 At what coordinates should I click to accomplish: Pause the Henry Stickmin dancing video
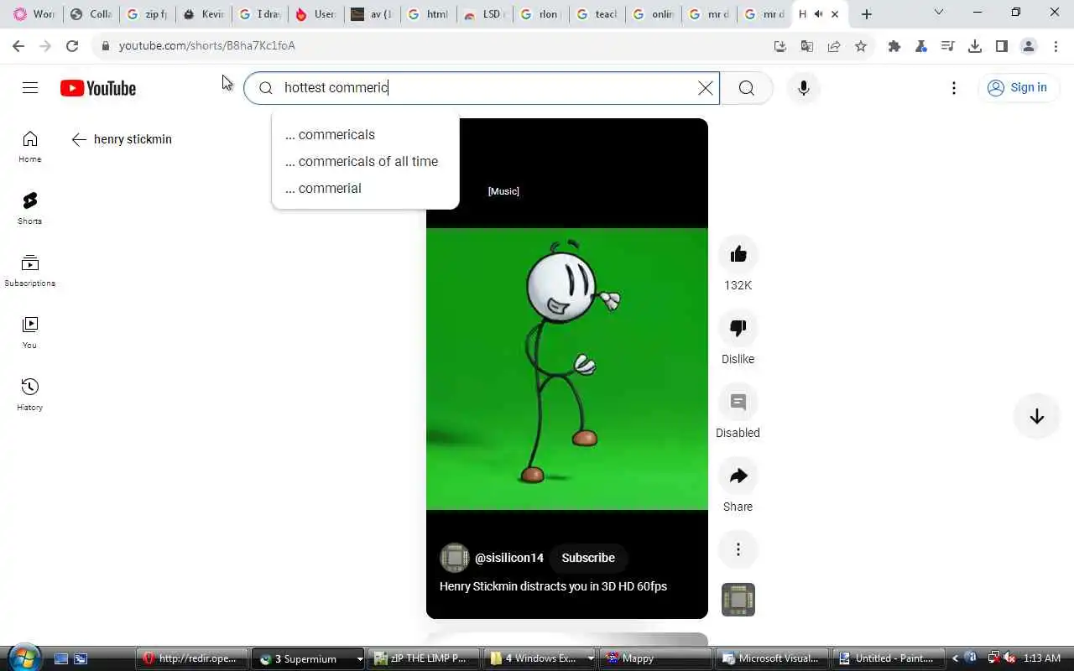pyautogui.click(x=567, y=369)
